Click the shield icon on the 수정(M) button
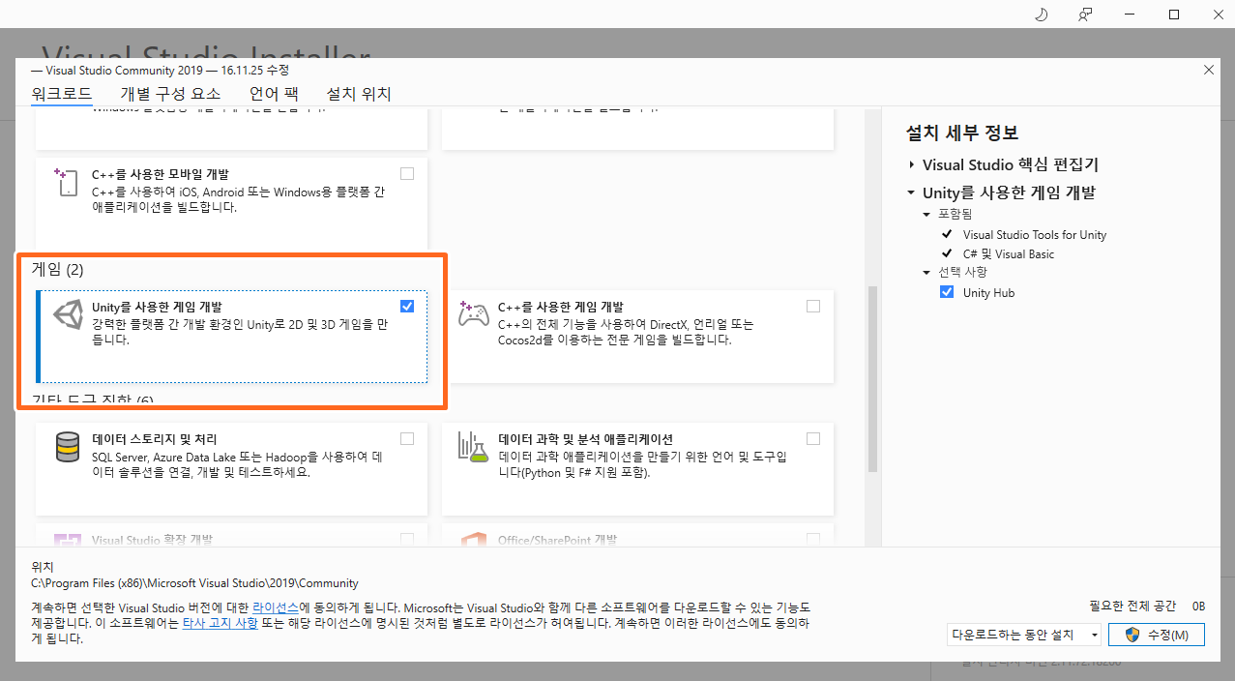Screen dimensions: 1235x681 (1133, 635)
